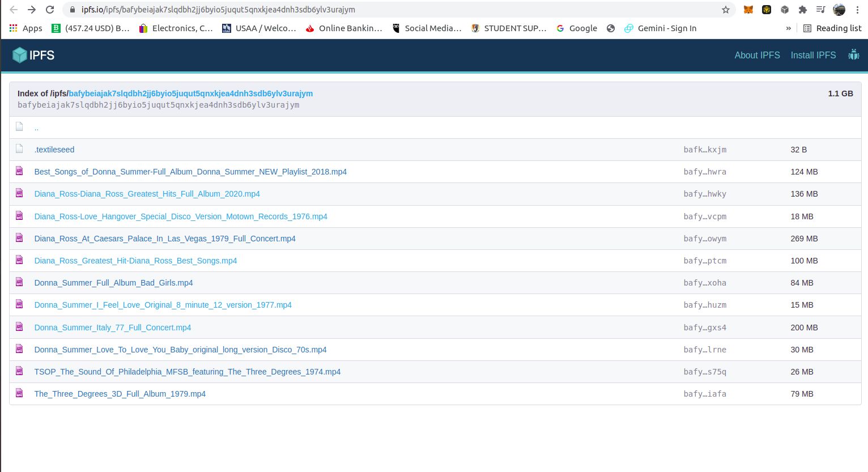868x472 pixels.
Task: Open the MetaMask fox extension
Action: pyautogui.click(x=748, y=10)
